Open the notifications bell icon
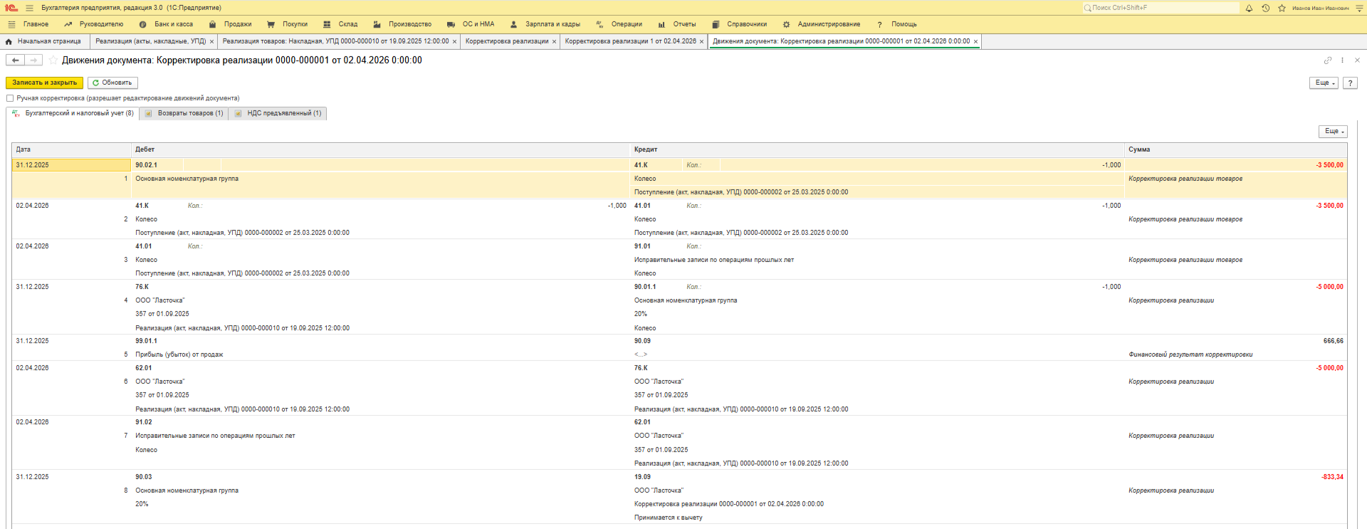The height and width of the screenshot is (529, 1367). (1249, 8)
